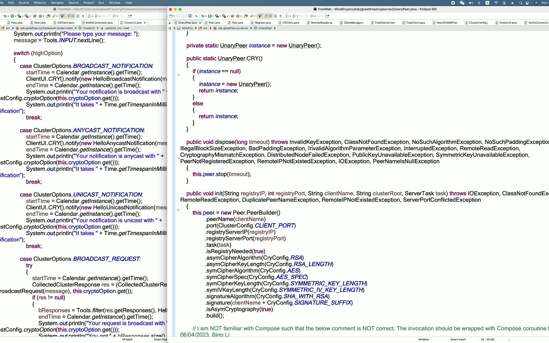Open a terminal from UnaryPeer window toolbar

point(190,16)
